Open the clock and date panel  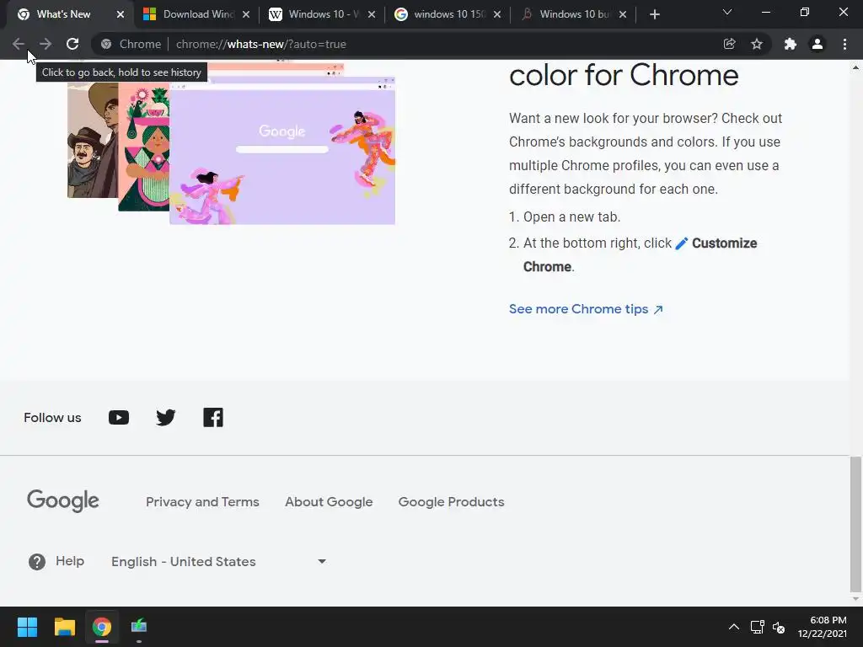point(823,627)
